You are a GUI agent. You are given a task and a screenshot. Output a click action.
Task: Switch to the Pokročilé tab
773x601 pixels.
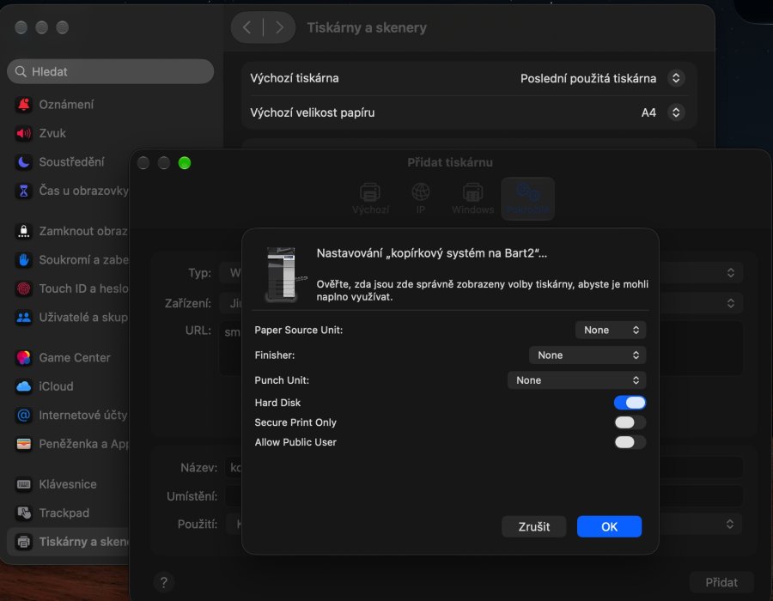pos(527,198)
